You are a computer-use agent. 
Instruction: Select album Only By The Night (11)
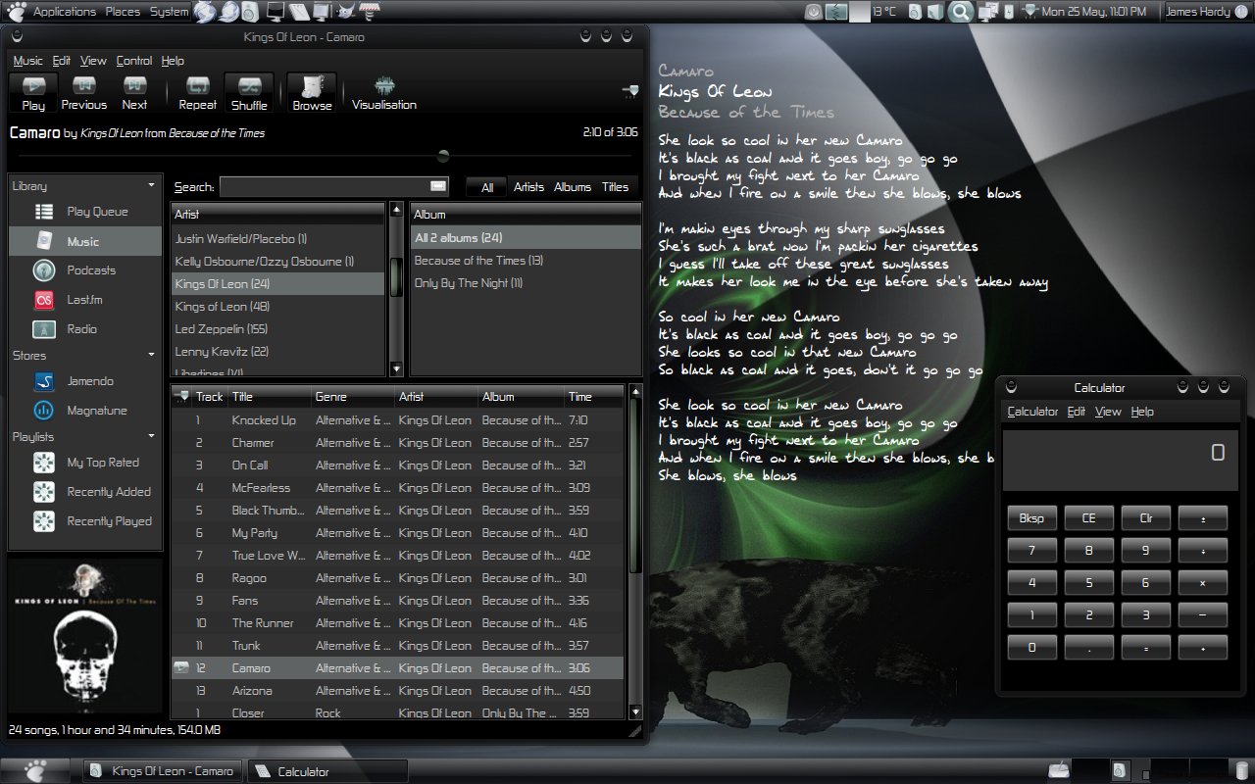(x=525, y=283)
